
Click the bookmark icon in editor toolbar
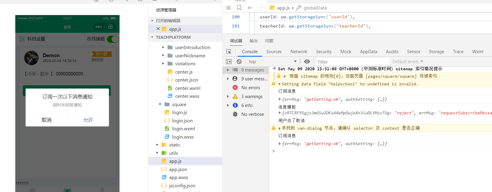[x=239, y=8]
